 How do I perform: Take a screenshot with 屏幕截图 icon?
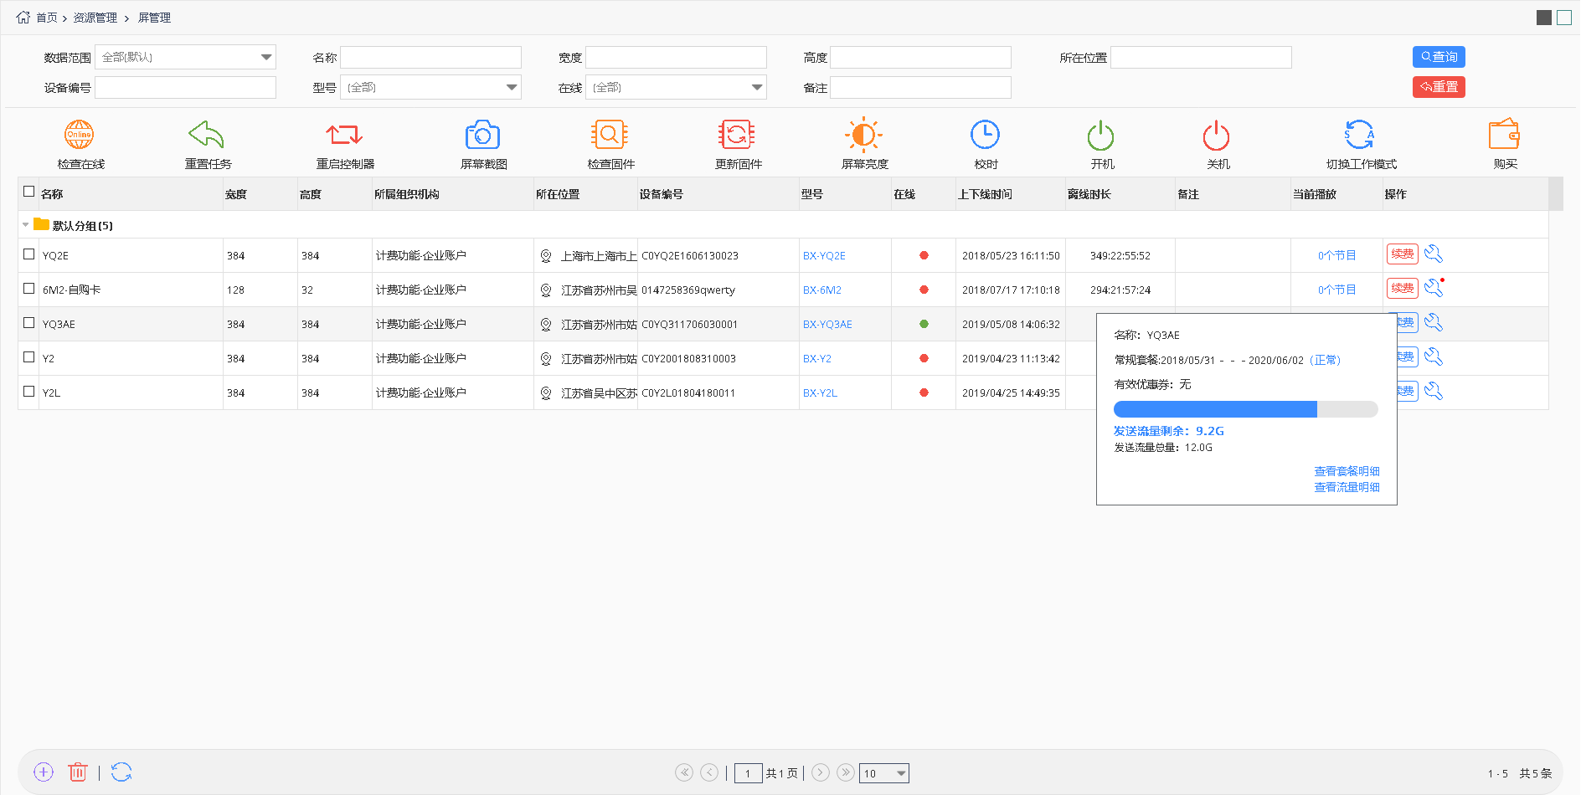click(x=482, y=134)
